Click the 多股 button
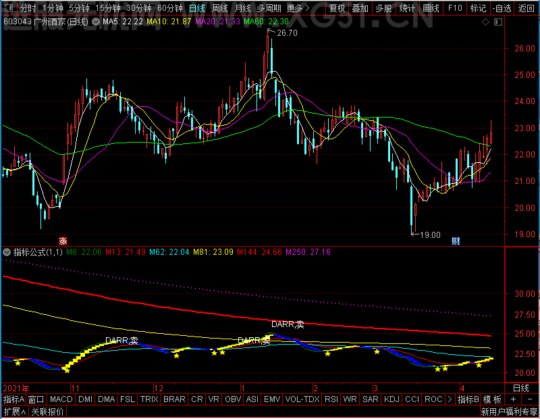 coord(383,8)
